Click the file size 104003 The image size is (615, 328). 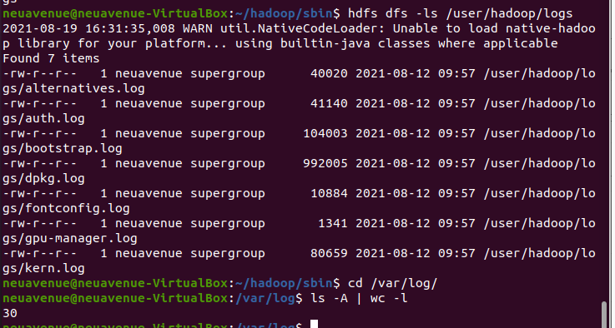click(x=325, y=133)
